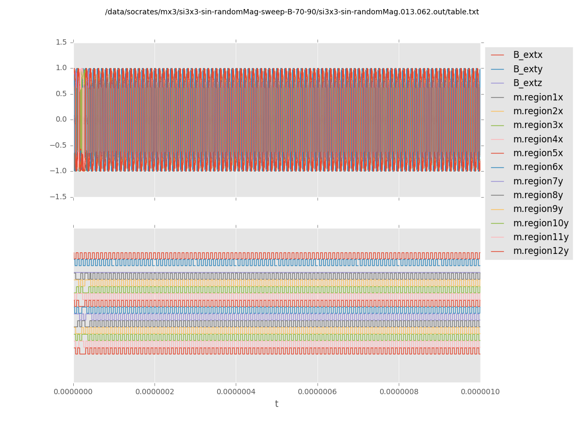
Task: Click the m.region12y legend label
Action: point(540,251)
